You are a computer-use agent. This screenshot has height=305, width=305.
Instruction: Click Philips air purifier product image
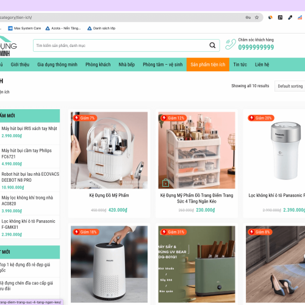point(109,264)
